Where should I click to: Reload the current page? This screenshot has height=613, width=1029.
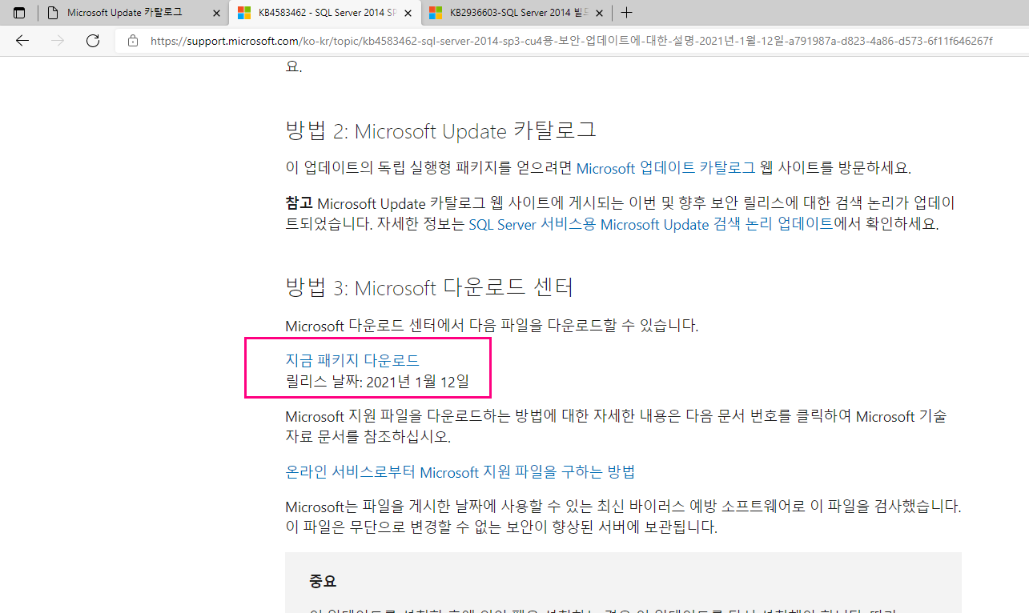[93, 41]
